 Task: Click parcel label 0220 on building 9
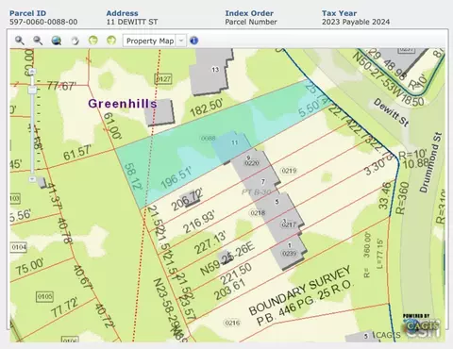click(x=252, y=163)
